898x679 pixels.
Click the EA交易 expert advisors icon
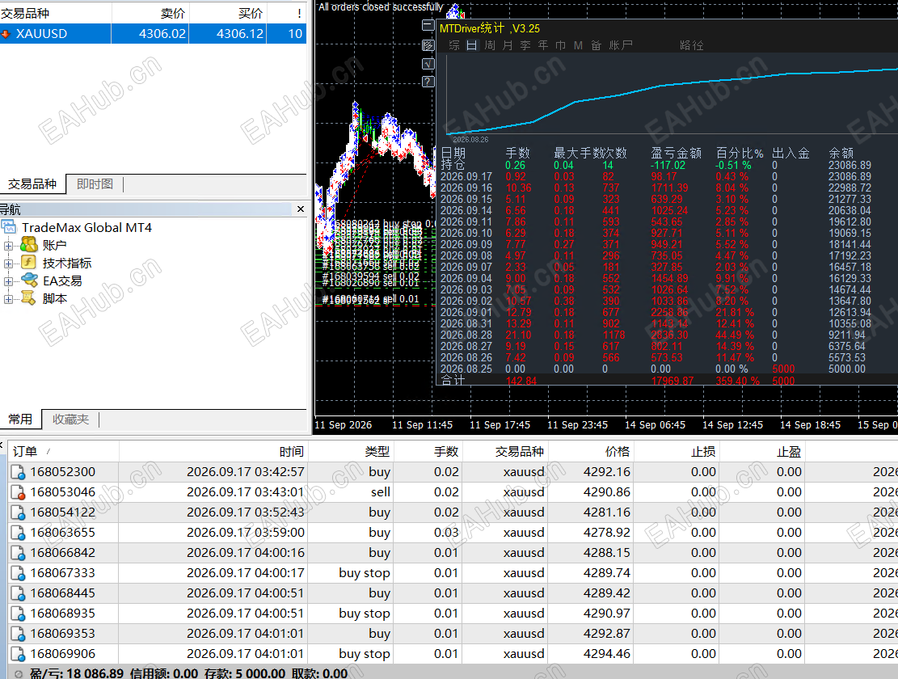[x=28, y=280]
